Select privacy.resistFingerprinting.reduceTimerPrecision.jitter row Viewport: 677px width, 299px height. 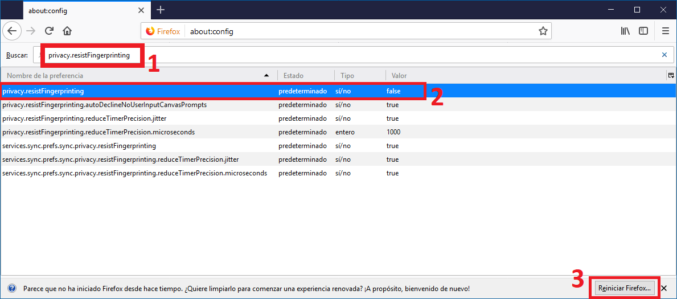[x=338, y=118]
